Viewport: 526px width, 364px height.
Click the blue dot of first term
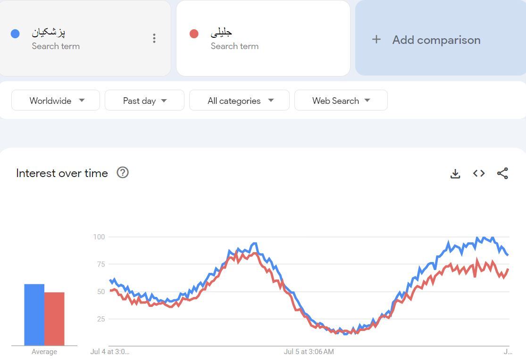click(15, 34)
